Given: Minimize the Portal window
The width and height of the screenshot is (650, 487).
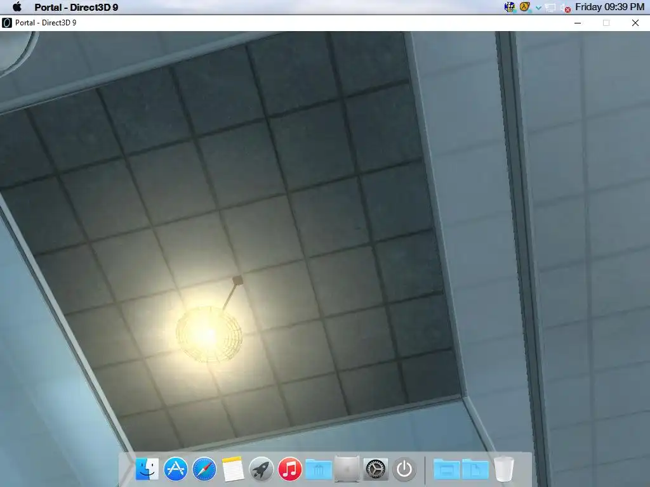Looking at the screenshot, I should point(578,23).
